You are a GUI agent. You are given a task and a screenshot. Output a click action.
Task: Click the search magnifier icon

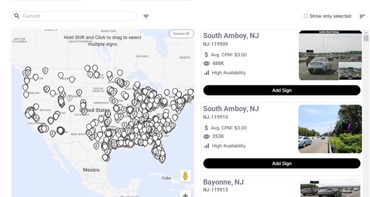click(17, 16)
